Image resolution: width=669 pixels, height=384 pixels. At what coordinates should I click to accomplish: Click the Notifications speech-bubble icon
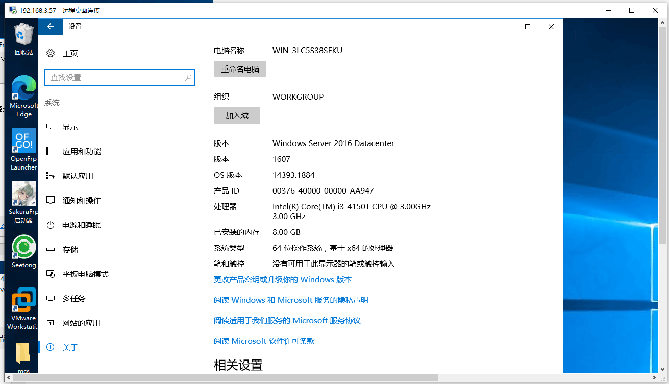51,200
